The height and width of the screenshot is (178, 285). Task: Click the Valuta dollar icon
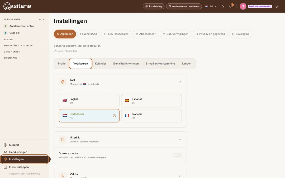click(x=63, y=176)
